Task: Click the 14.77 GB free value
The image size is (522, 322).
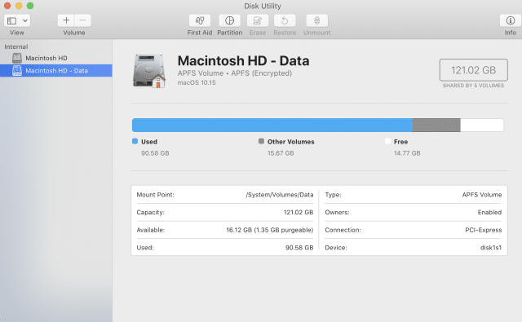Action: coord(407,153)
